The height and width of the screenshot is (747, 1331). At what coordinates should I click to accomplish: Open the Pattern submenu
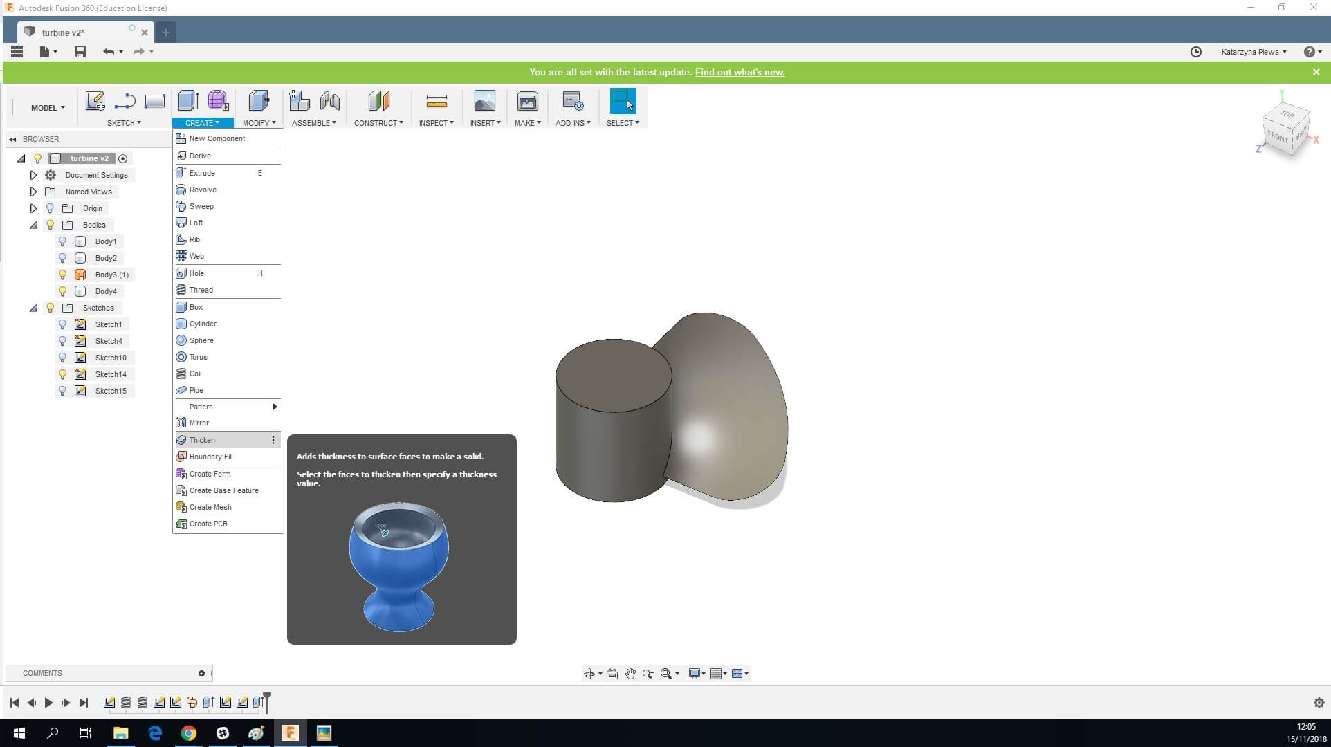click(x=228, y=407)
